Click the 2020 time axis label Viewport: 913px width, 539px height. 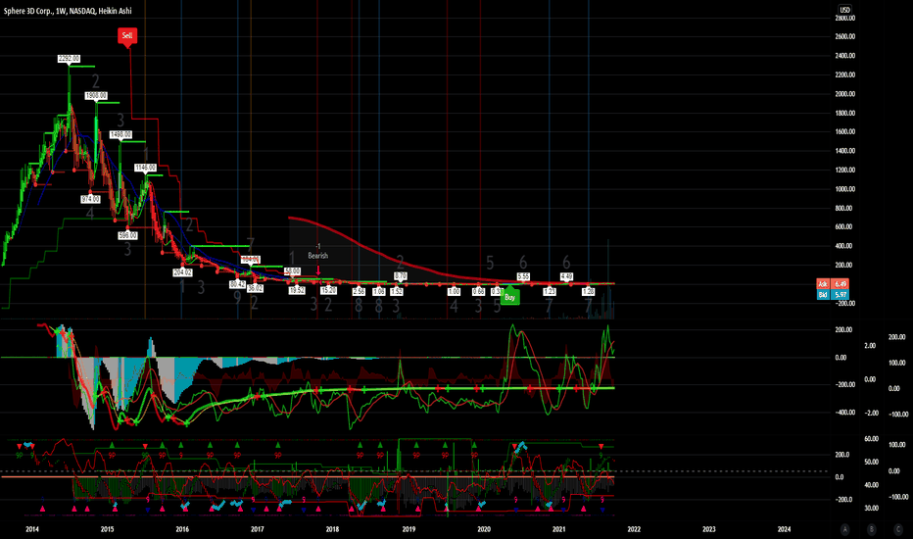[x=484, y=529]
